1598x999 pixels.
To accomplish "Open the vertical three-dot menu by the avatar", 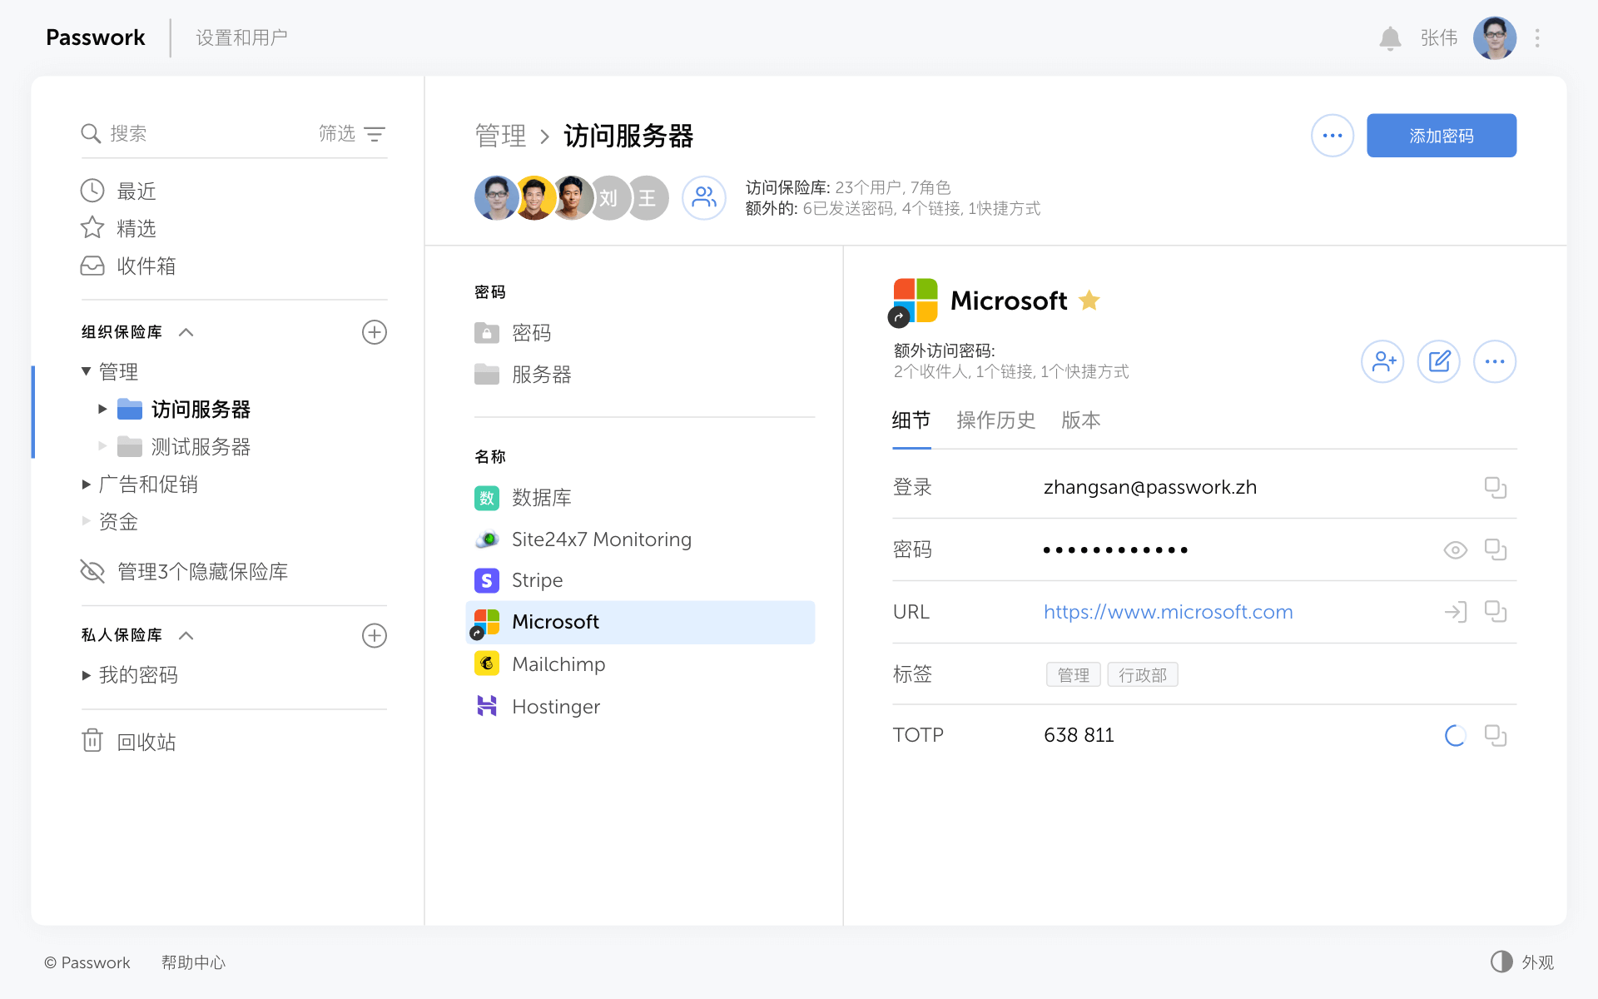I will 1537,38.
